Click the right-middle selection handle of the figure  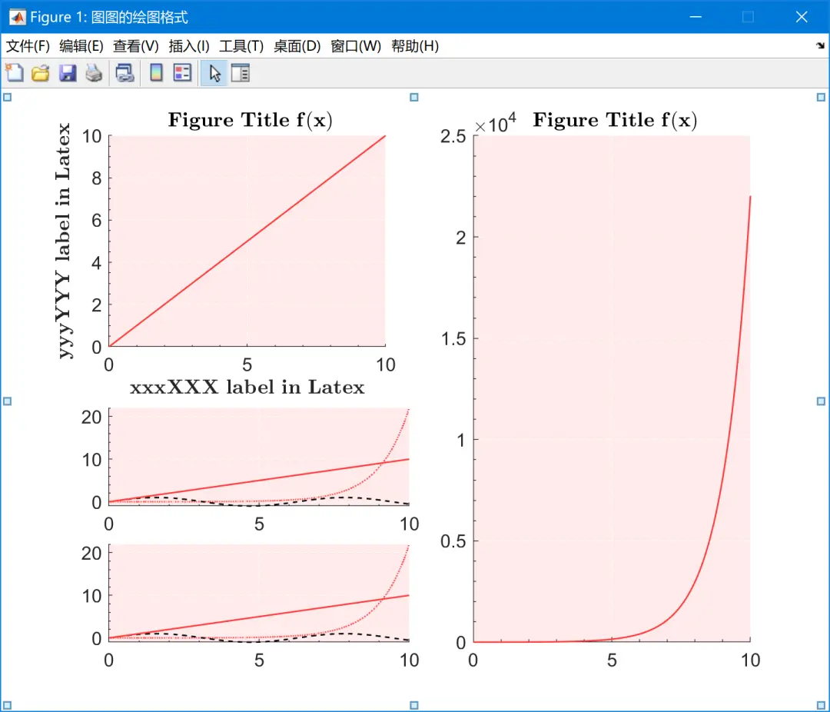(821, 401)
